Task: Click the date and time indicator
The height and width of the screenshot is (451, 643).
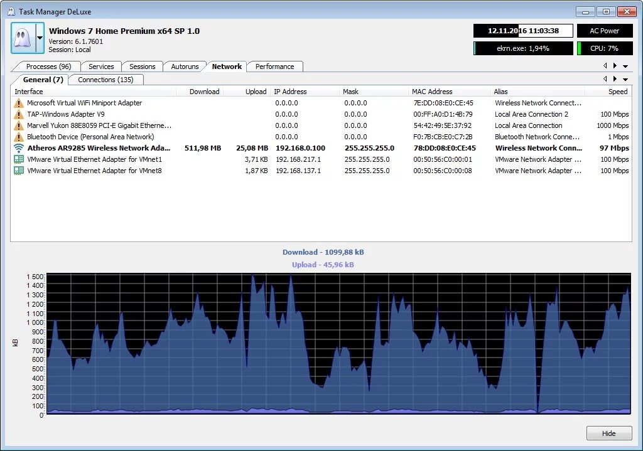Action: click(x=523, y=31)
